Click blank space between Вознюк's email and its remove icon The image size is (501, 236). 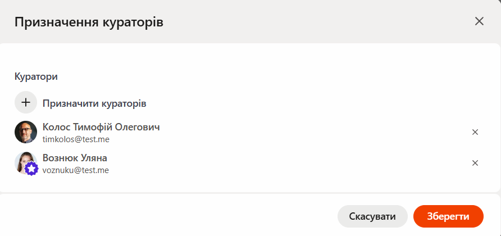coord(281,169)
